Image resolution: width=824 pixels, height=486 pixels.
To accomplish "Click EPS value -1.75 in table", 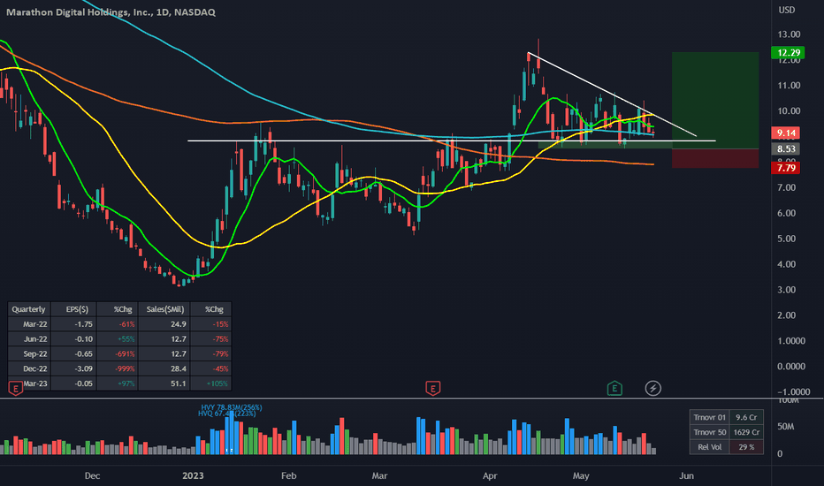I will tap(84, 324).
